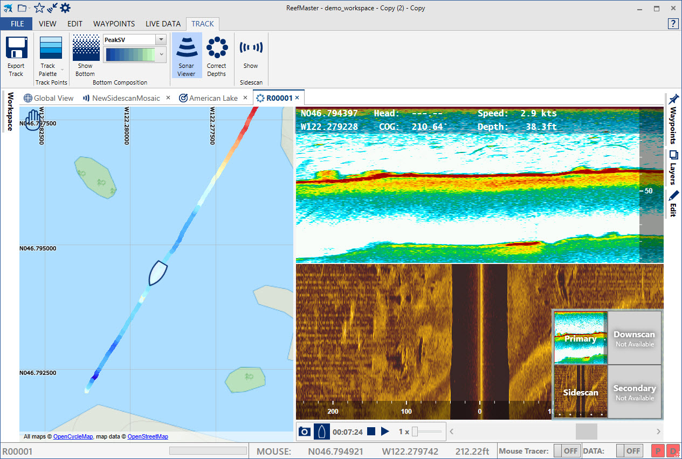Select the Sidescan view thumbnail
The width and height of the screenshot is (682, 459).
[581, 391]
